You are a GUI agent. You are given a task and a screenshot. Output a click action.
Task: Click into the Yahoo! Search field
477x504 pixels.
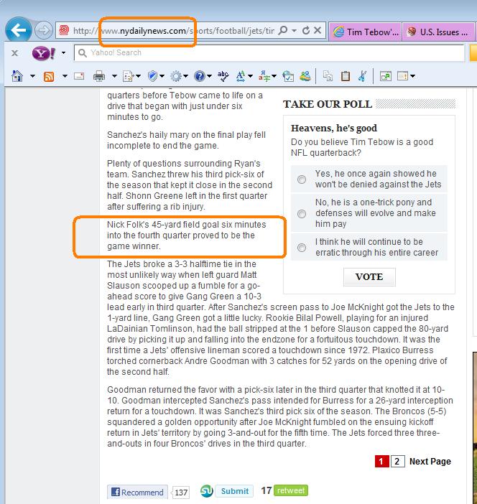pos(269,53)
